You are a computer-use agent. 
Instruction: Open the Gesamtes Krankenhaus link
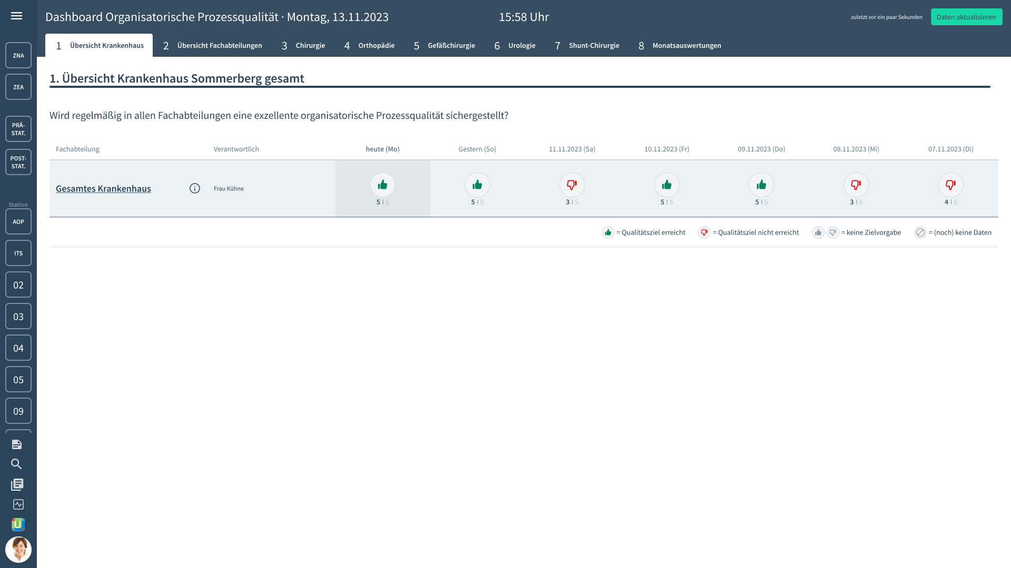[103, 188]
